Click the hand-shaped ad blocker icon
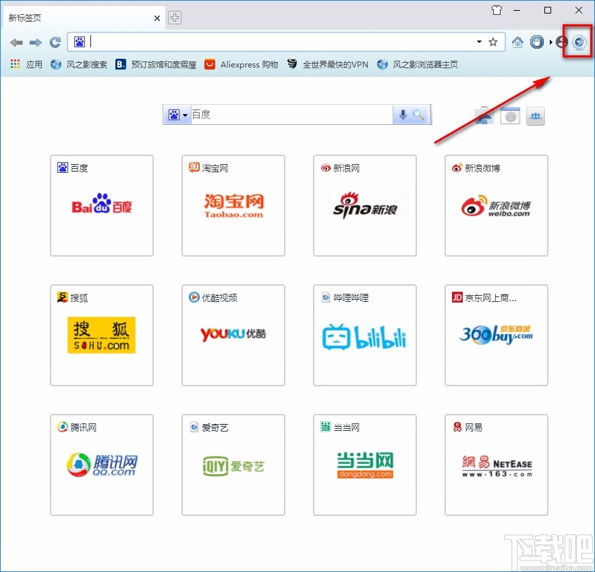This screenshot has height=572, width=595. pos(536,42)
